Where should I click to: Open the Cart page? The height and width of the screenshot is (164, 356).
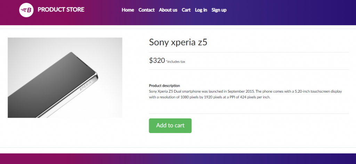pyautogui.click(x=186, y=10)
